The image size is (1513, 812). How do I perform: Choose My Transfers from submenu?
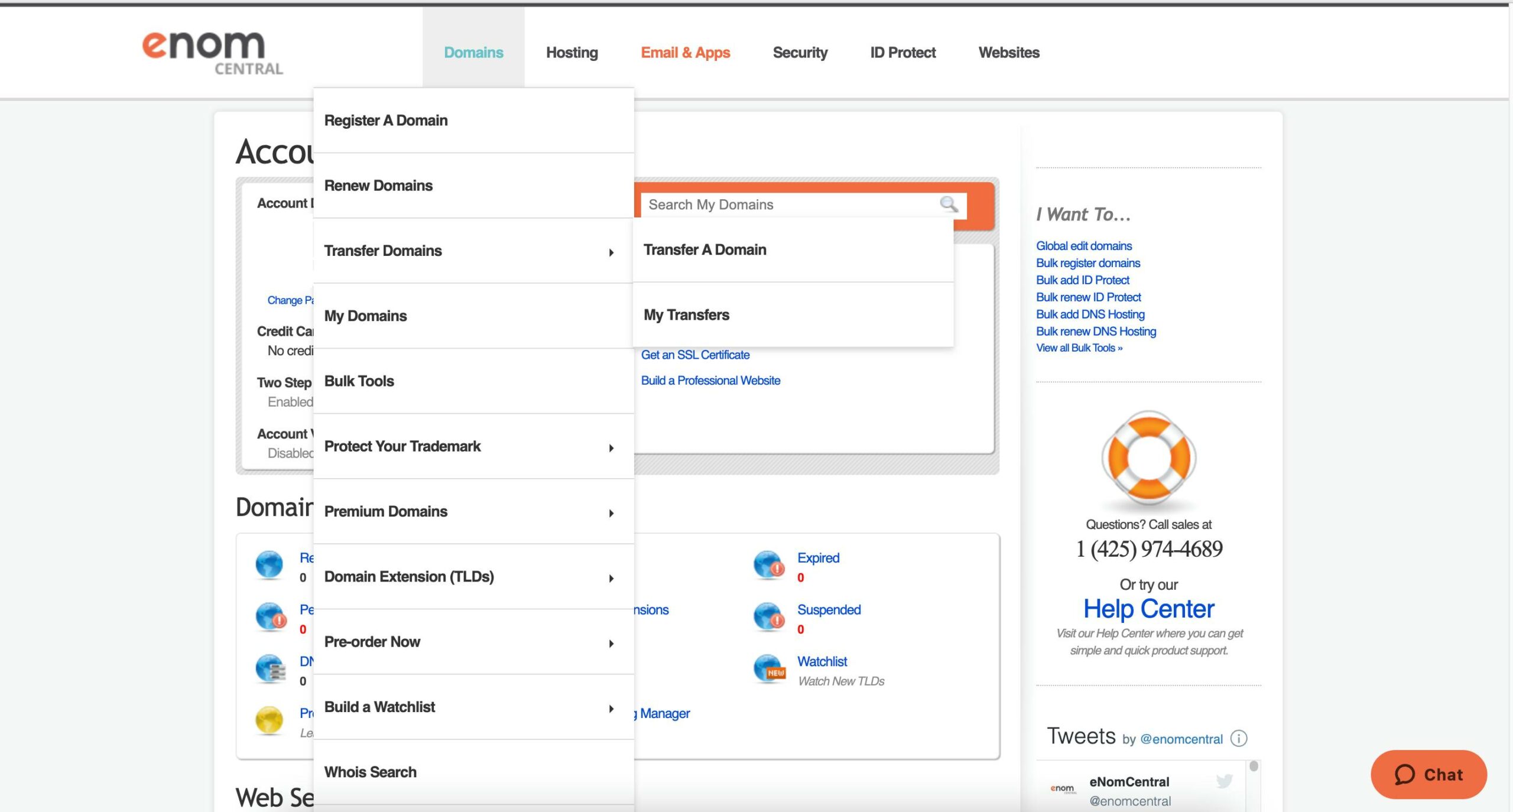click(x=793, y=315)
